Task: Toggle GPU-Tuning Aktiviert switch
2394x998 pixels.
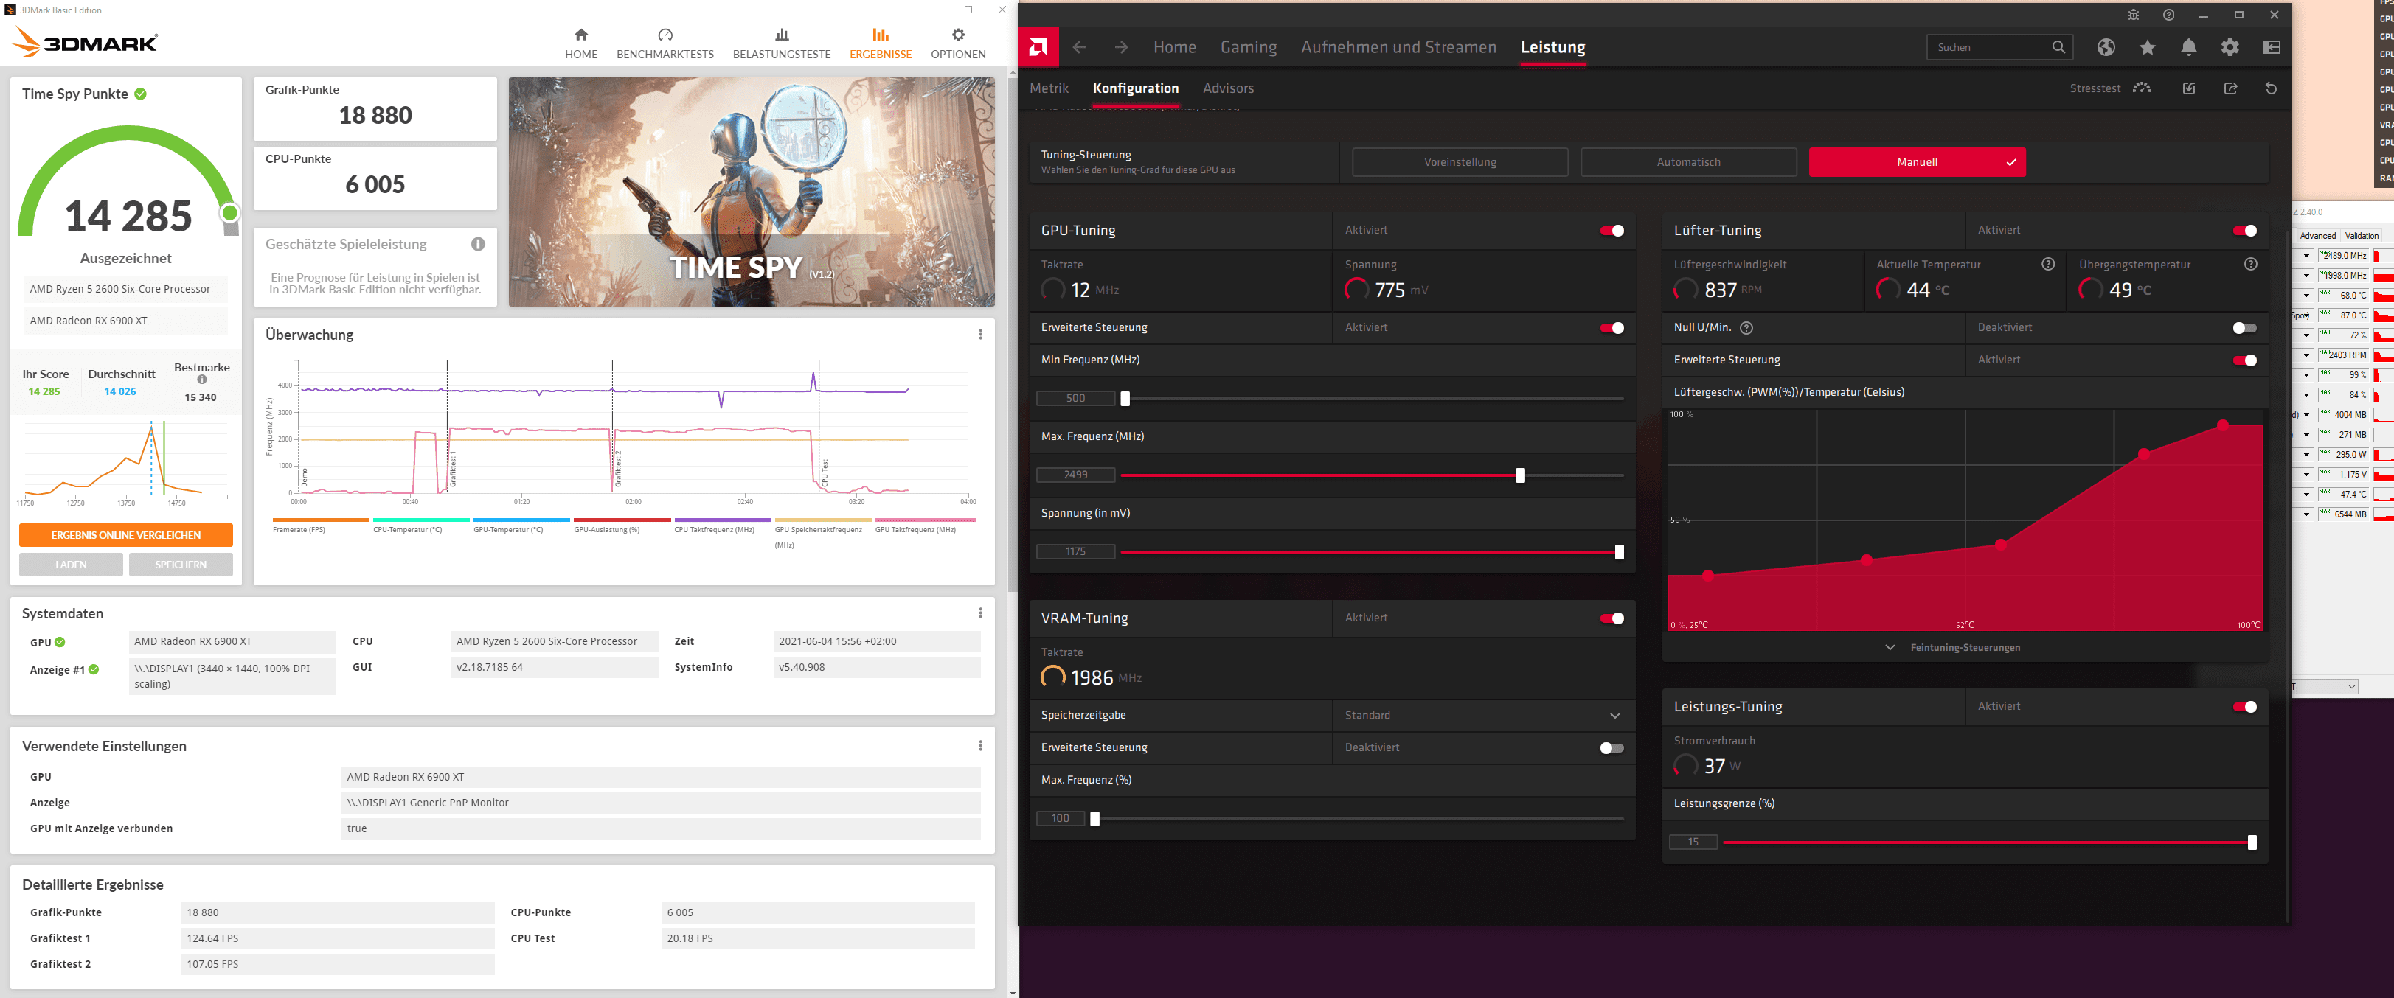Action: pyautogui.click(x=1612, y=231)
